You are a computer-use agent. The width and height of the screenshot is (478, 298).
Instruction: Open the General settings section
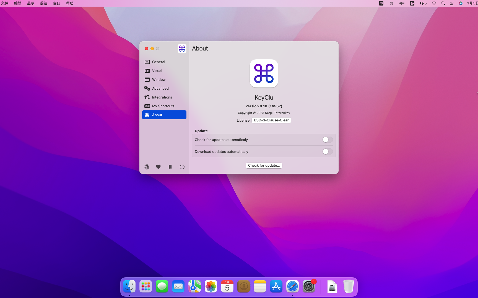click(x=164, y=62)
